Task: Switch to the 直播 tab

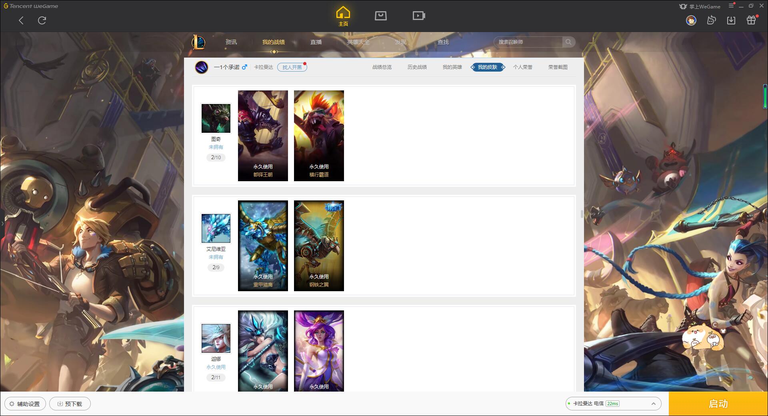Action: pos(316,42)
